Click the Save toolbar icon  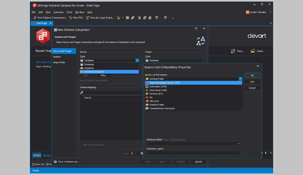(128, 18)
